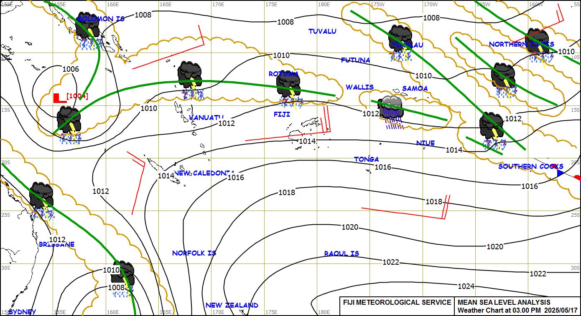Click the NORFOLK IS label
Image resolution: width=581 pixels, height=316 pixels.
pos(194,253)
